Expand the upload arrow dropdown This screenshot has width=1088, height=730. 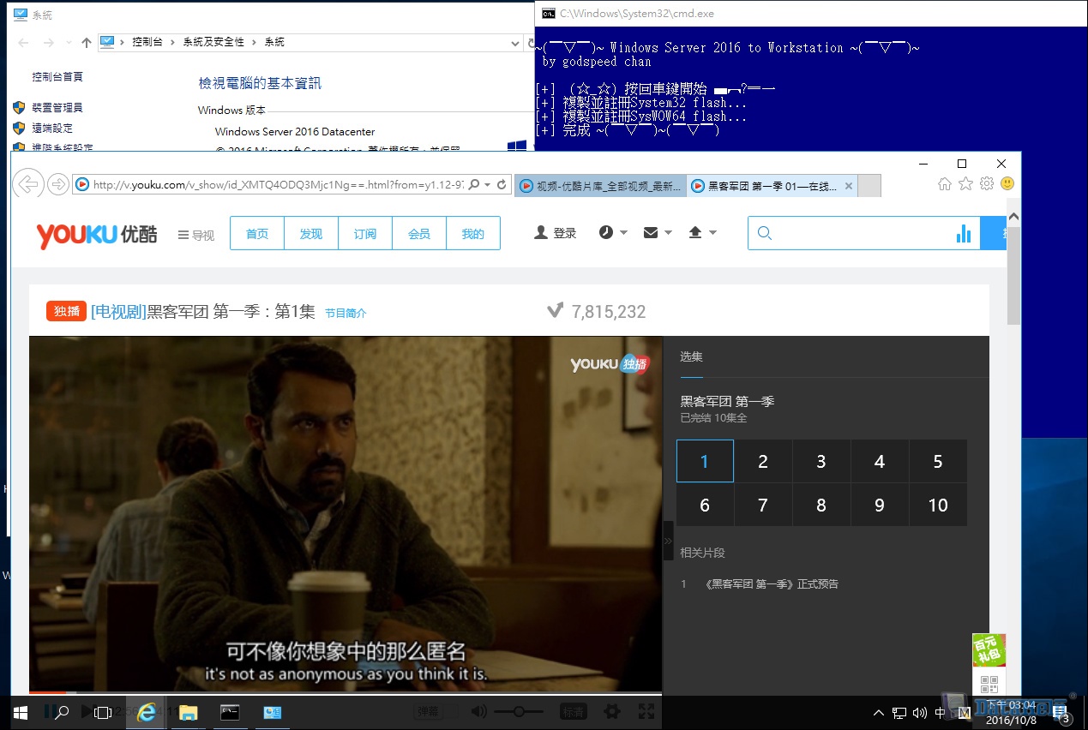[701, 232]
